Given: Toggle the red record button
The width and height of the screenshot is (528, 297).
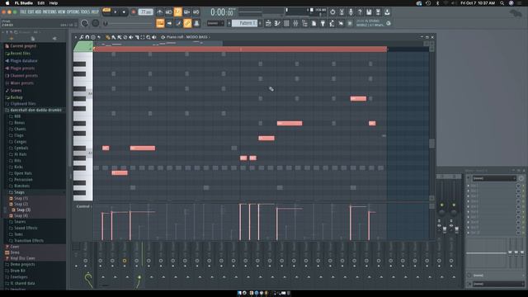Looking at the screenshot, I should point(134,12).
